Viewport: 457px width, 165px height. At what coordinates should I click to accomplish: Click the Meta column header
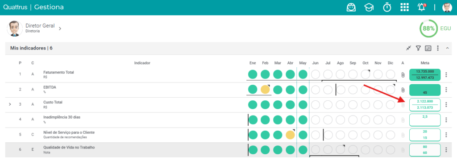(x=425, y=63)
